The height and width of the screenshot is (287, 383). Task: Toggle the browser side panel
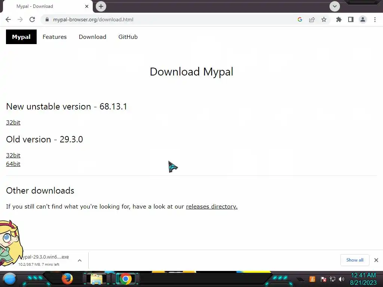pos(351,19)
